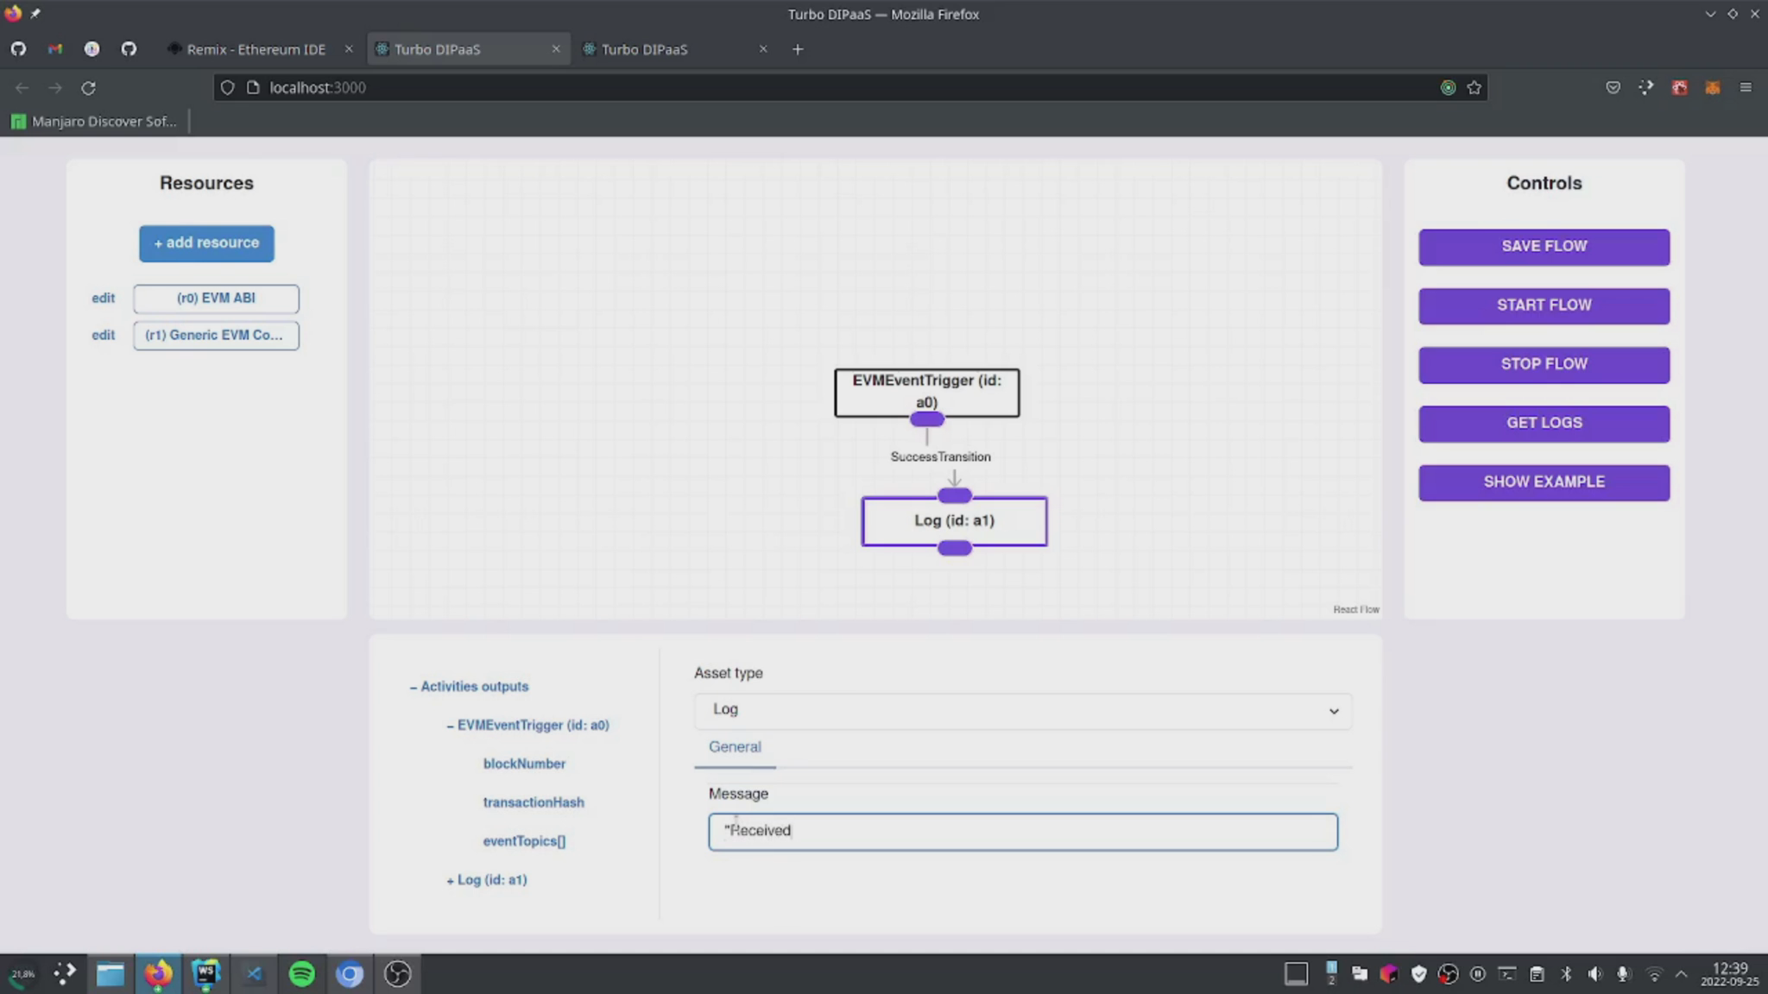Screen dimensions: 1768x994
Task: Open the MetaMask fox extension
Action: (x=1713, y=88)
